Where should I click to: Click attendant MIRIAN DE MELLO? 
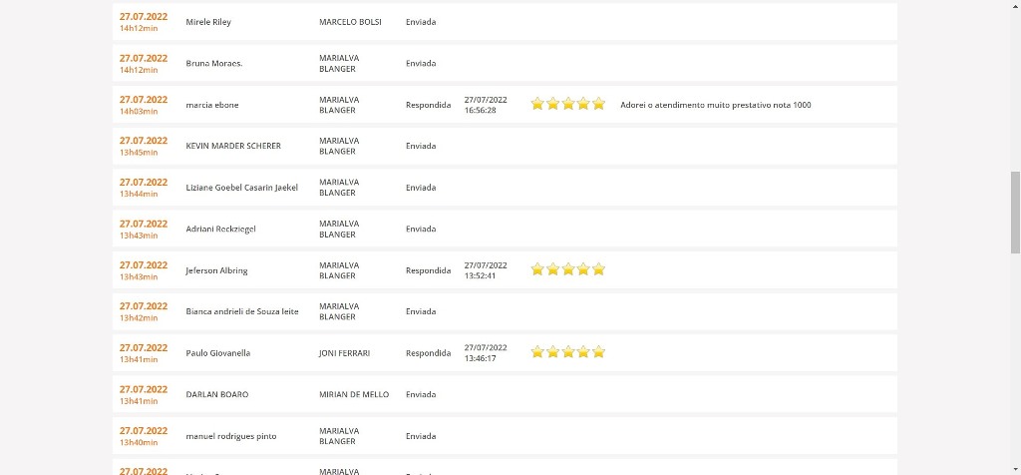point(353,395)
